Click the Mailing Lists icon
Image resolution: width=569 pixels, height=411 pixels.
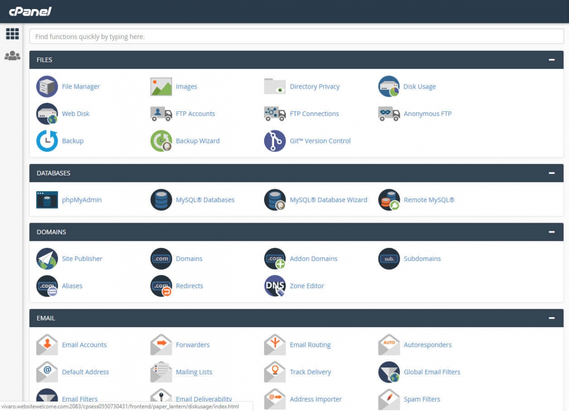pyautogui.click(x=161, y=372)
